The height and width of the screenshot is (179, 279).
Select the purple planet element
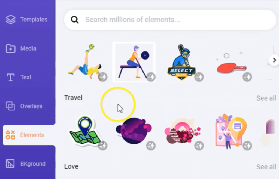(x=134, y=131)
